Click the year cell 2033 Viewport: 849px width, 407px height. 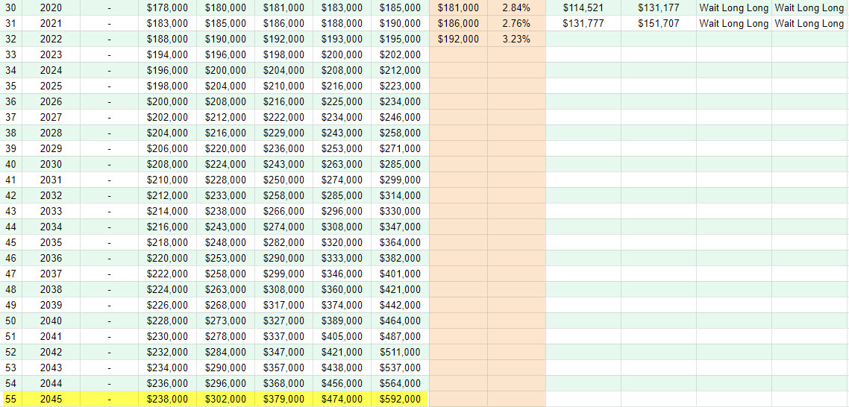51,211
